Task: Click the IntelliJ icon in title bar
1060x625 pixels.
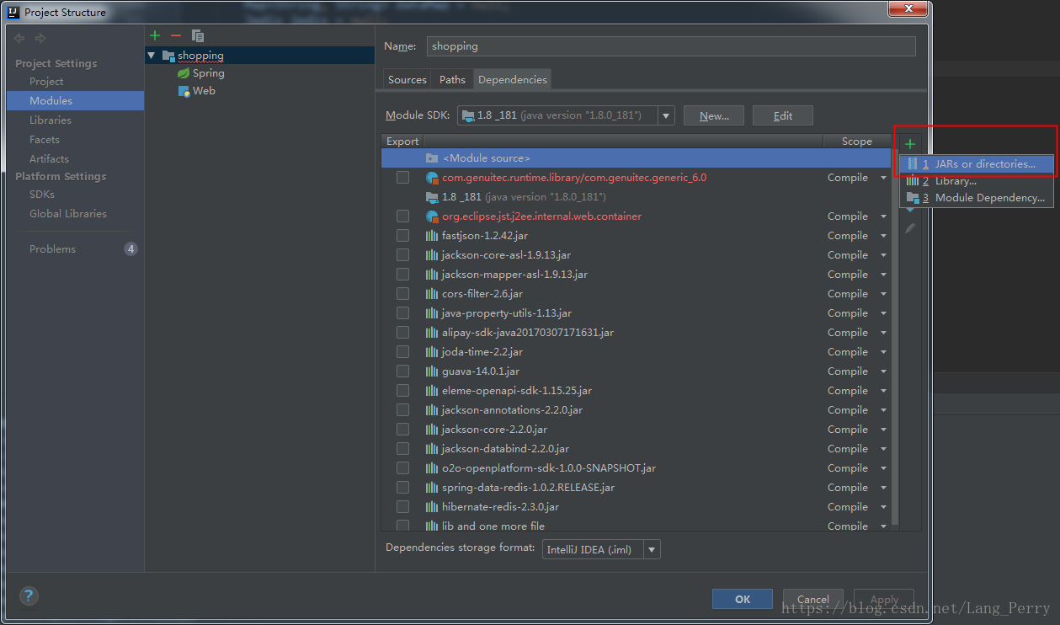Action: (13, 13)
